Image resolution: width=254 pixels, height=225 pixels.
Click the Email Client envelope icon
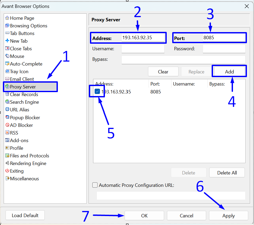pyautogui.click(x=7, y=79)
